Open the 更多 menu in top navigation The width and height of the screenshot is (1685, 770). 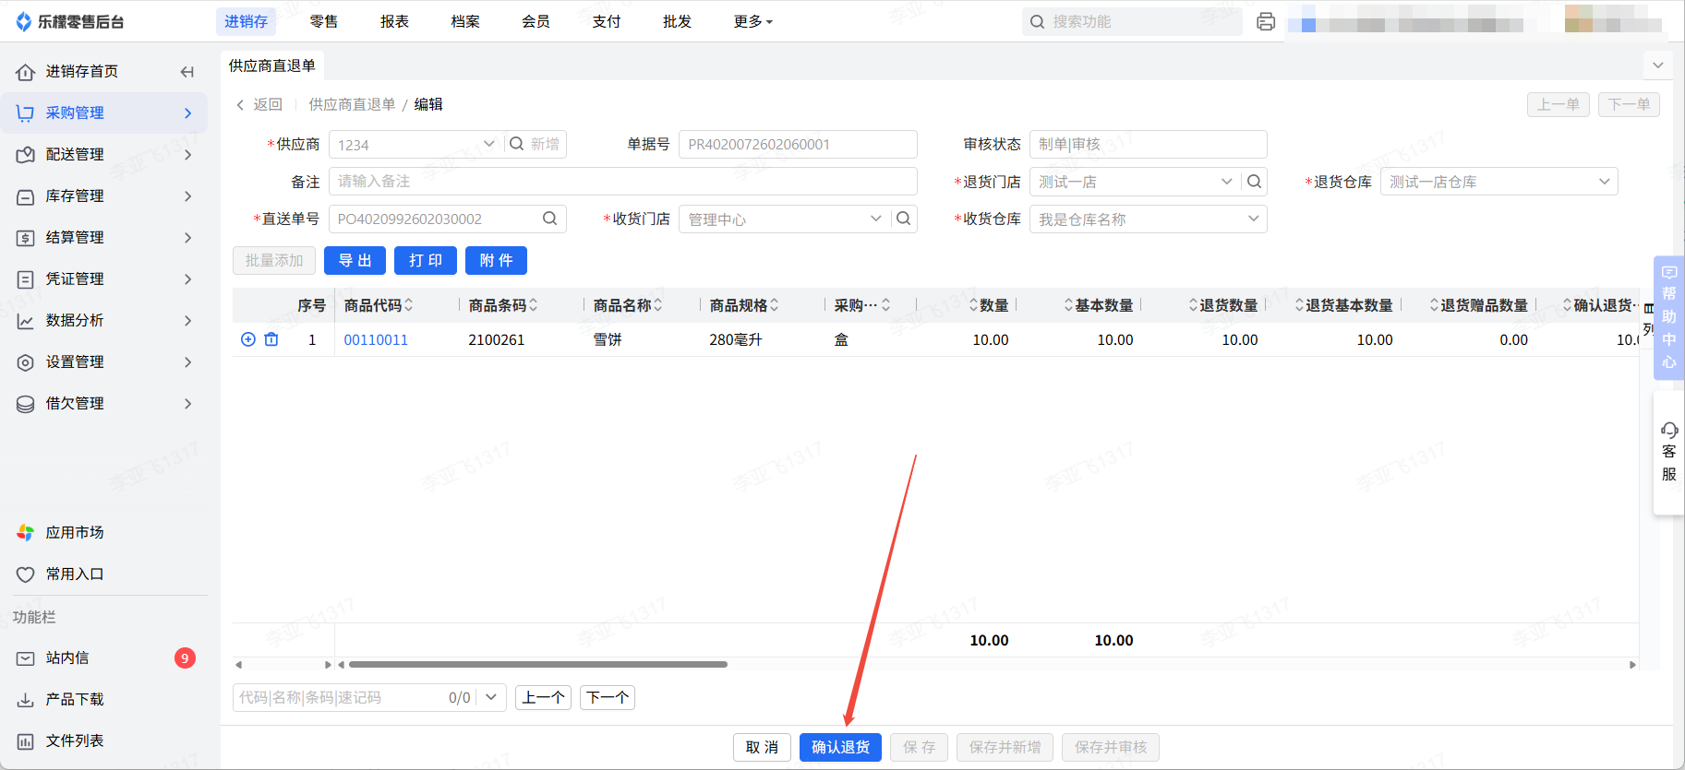752,21
